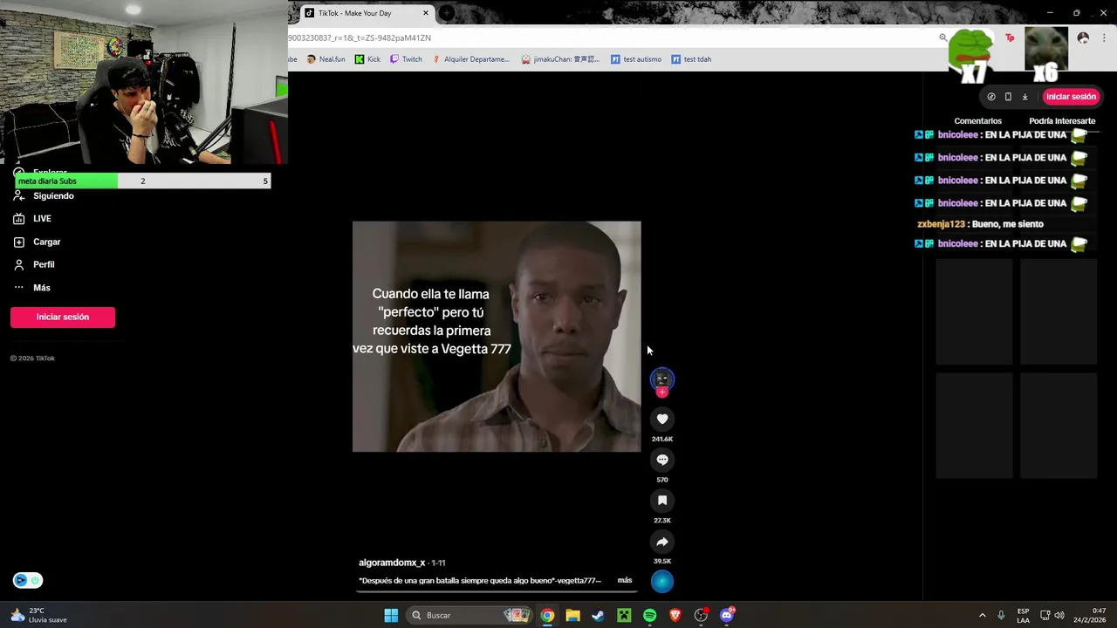
Task: Open the Neal.fun bookmark
Action: pos(326,59)
